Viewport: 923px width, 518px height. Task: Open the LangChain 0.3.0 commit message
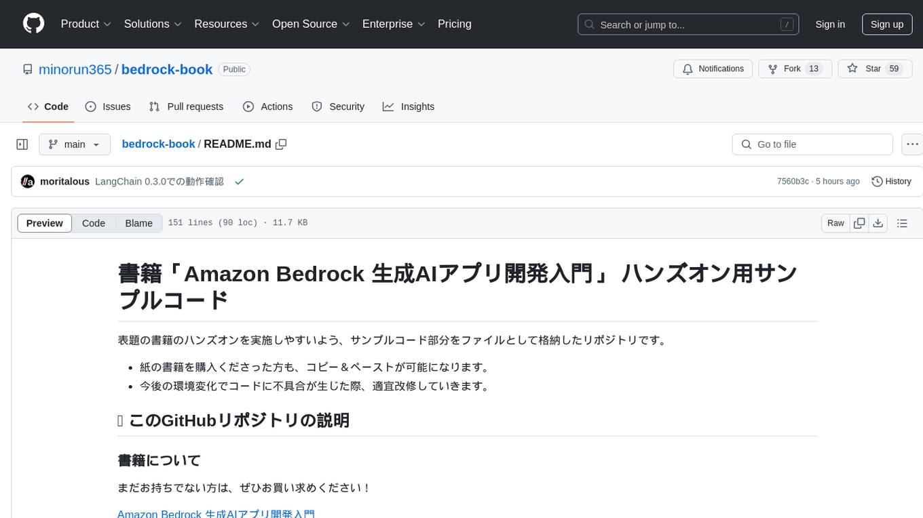(159, 182)
